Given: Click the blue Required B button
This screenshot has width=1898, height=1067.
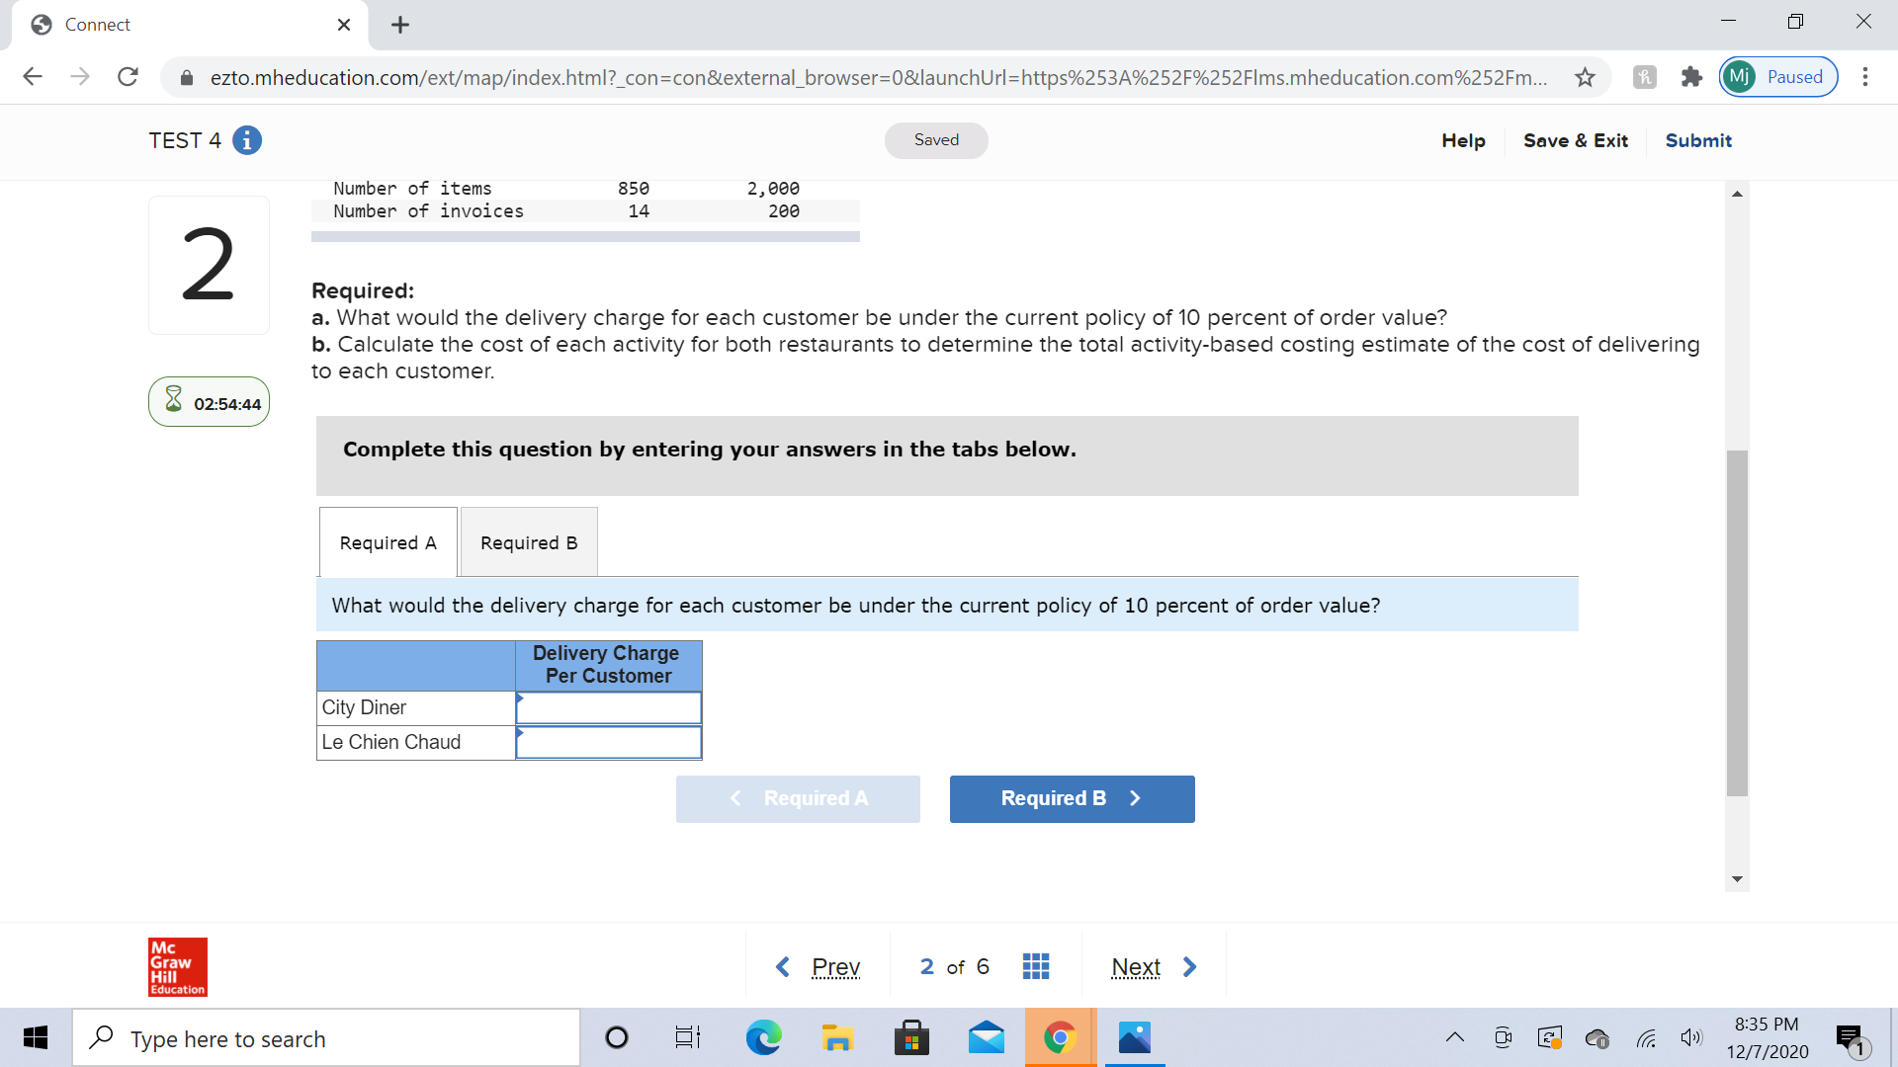Looking at the screenshot, I should point(1072,798).
